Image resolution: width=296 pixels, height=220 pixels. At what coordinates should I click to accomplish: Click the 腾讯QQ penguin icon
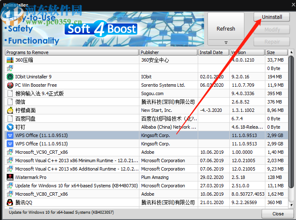click(10, 202)
